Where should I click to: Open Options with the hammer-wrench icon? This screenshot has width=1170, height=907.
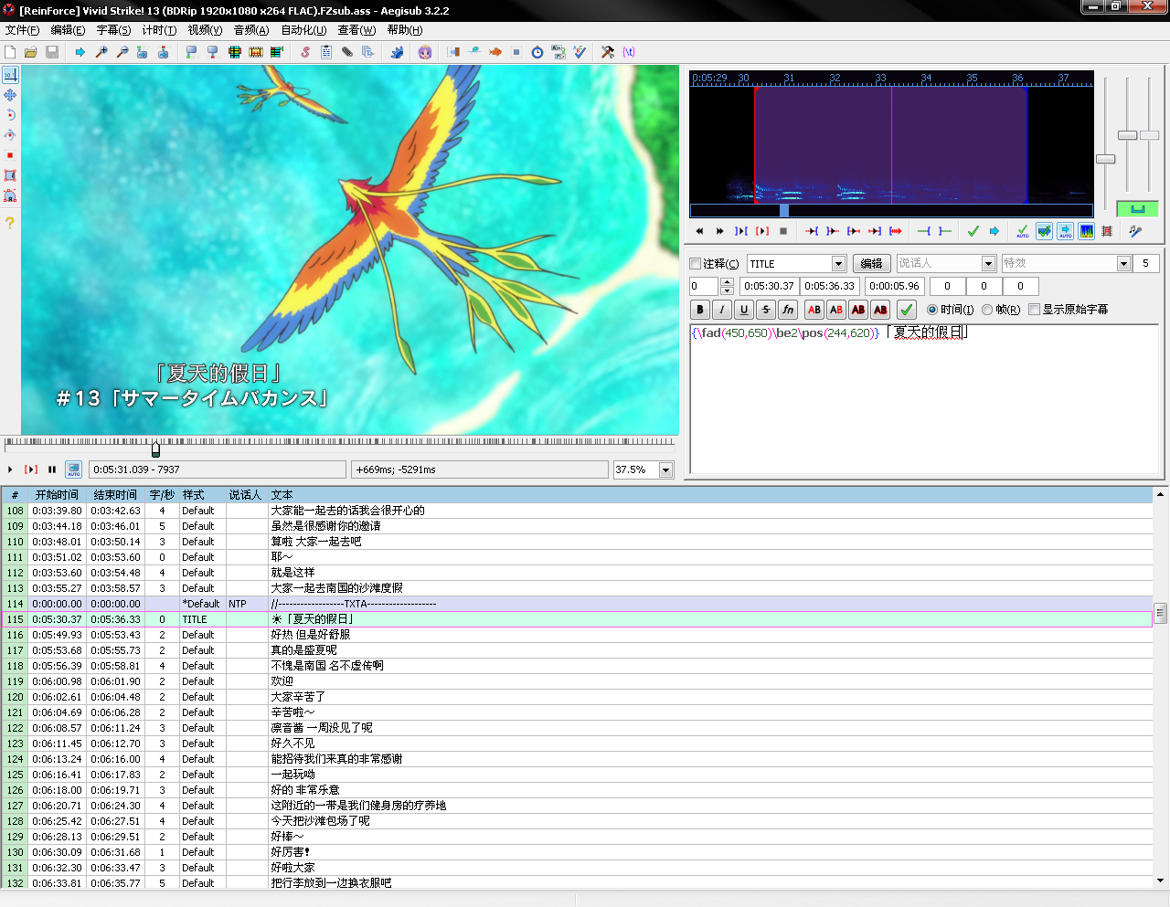pos(608,52)
